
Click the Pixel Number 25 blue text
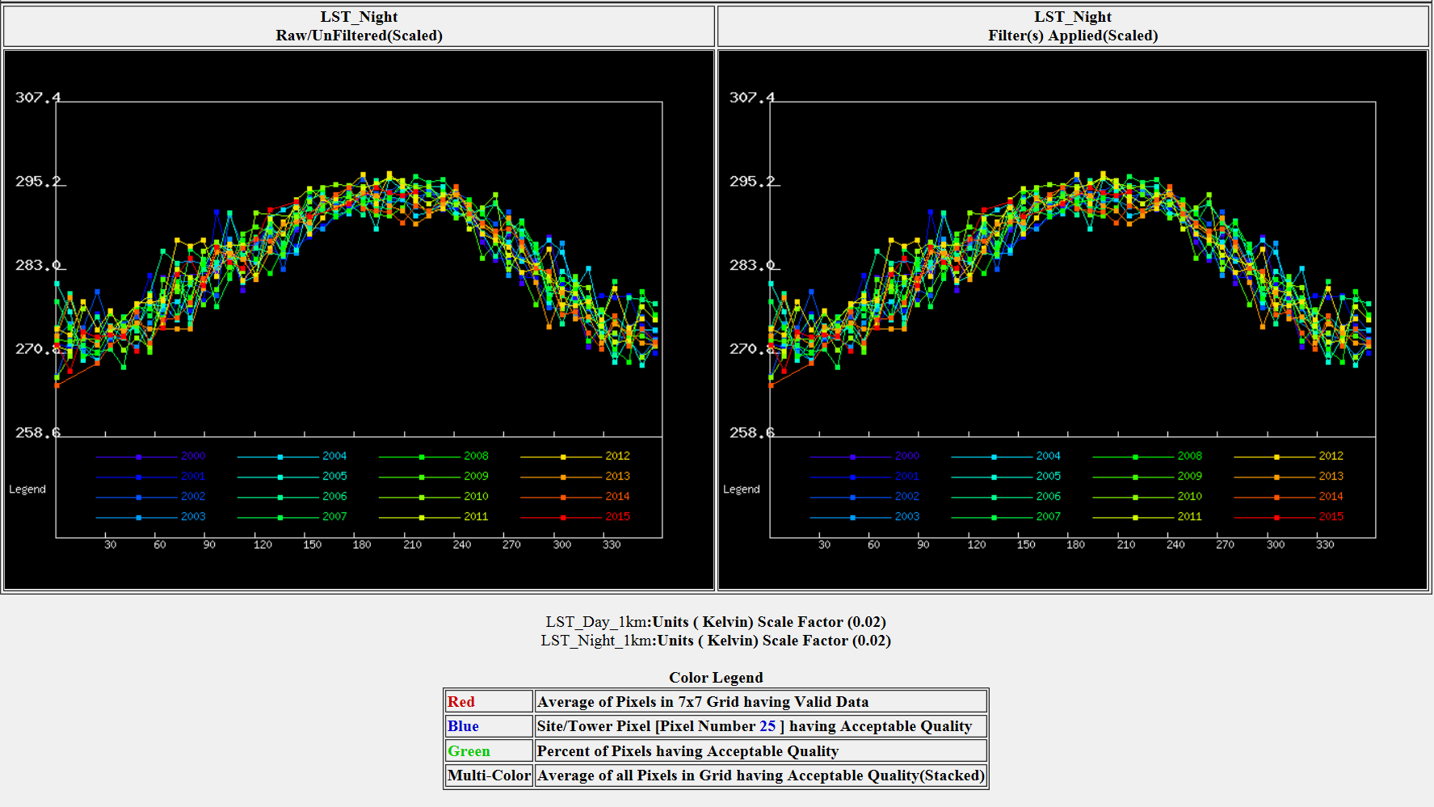(x=767, y=726)
